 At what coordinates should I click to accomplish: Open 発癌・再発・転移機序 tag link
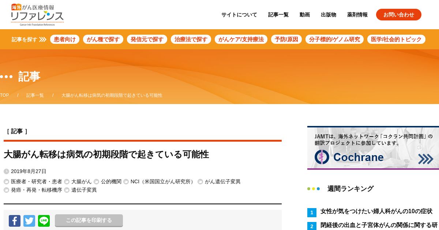coord(37,190)
